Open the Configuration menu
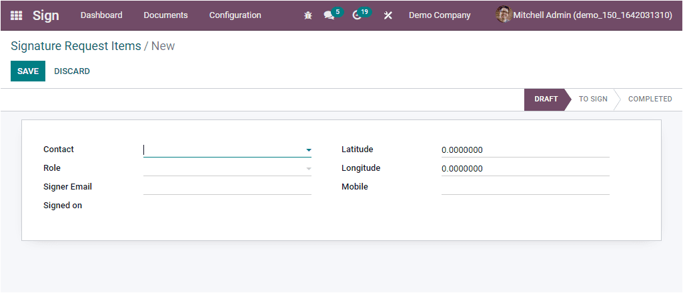Screen dimensions: 683x293 [x=235, y=15]
